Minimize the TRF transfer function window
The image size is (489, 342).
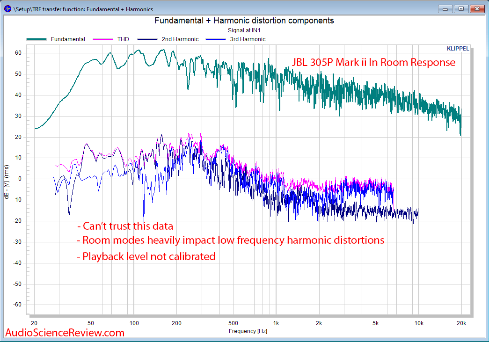(445, 9)
